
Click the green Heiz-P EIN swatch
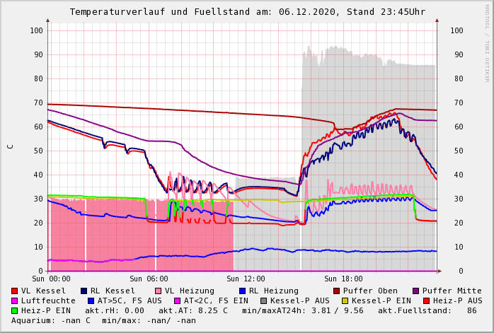coord(14,310)
